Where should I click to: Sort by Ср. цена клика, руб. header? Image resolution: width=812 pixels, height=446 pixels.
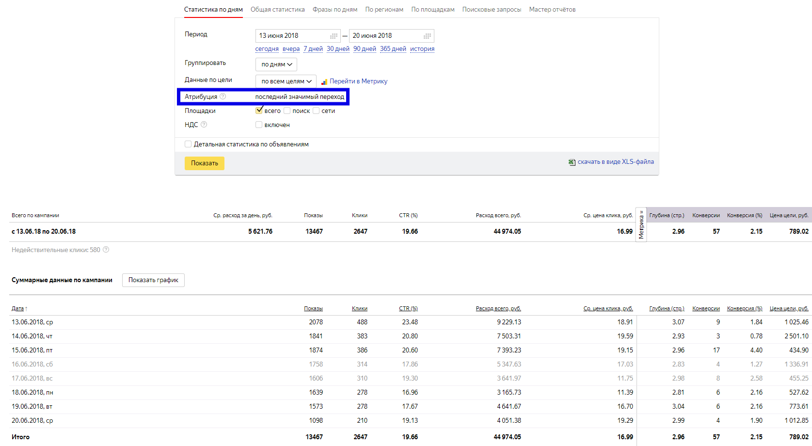608,308
